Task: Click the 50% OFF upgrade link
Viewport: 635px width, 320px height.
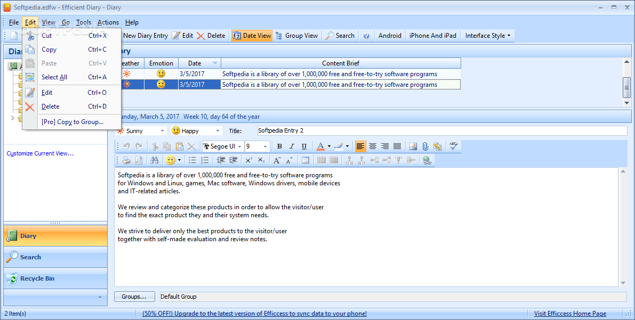Action: (x=254, y=314)
